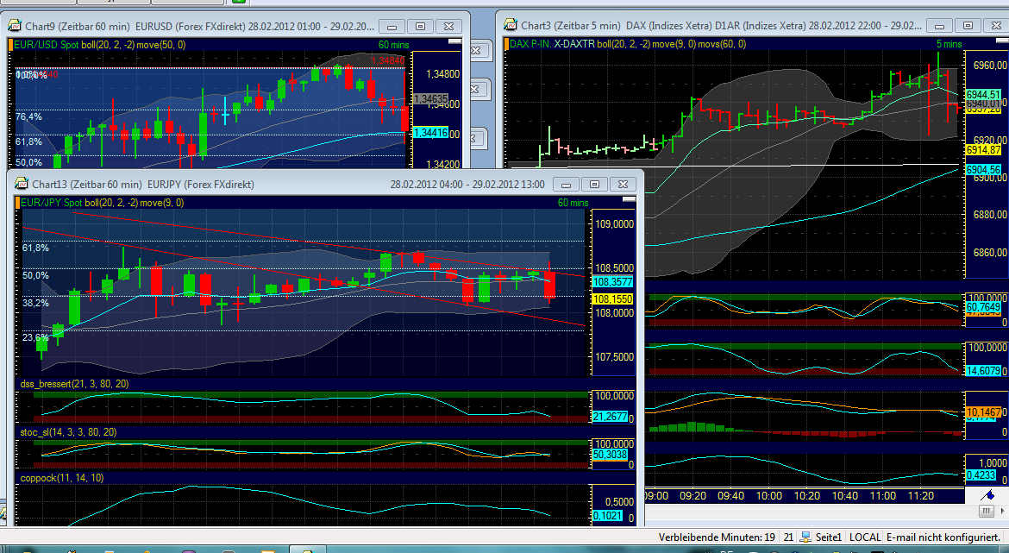Click the partially visible chart window icon at top right
This screenshot has width=1009, height=553.
(x=479, y=50)
